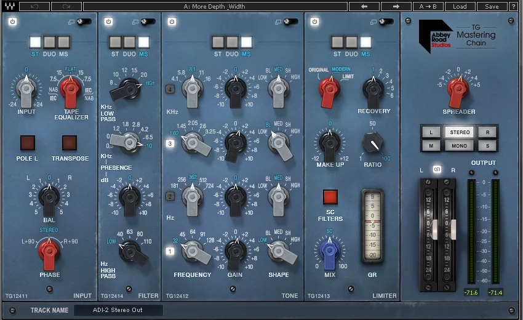
Task: Select DUO mode in the Input module
Action: (x=49, y=42)
